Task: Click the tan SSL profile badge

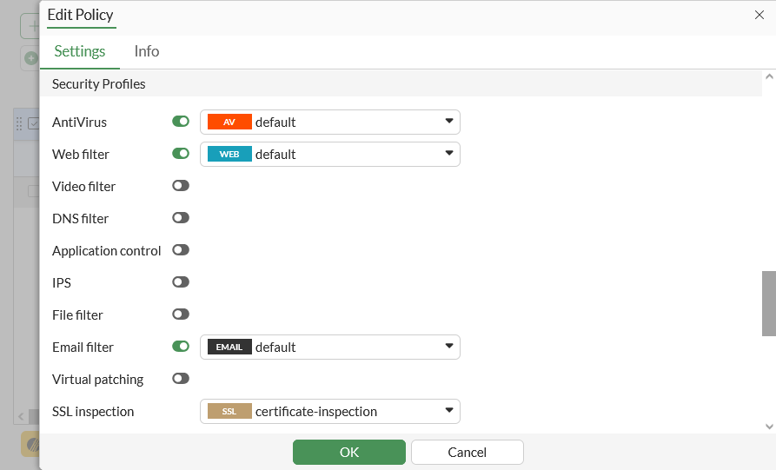Action: pos(229,412)
